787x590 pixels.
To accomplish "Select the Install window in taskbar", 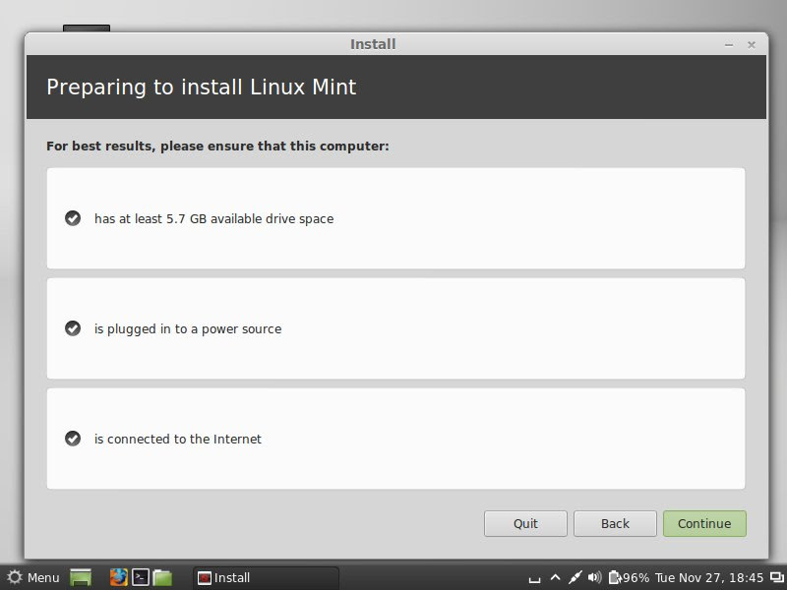I will [266, 577].
